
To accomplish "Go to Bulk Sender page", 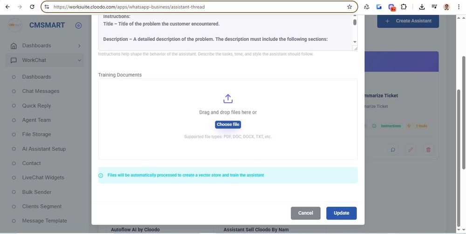I will [x=37, y=192].
